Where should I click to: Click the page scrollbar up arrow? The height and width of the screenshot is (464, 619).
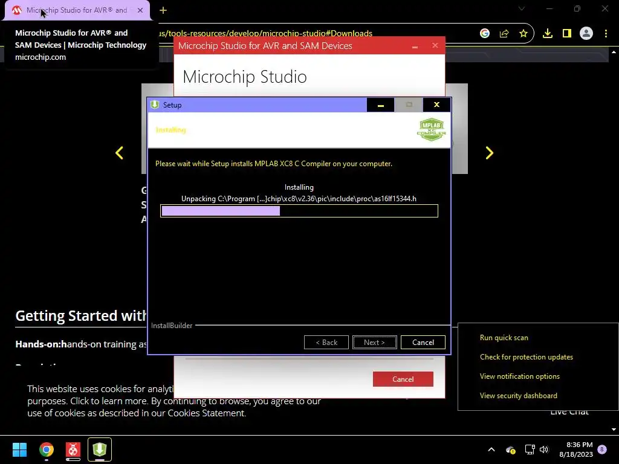click(x=614, y=52)
